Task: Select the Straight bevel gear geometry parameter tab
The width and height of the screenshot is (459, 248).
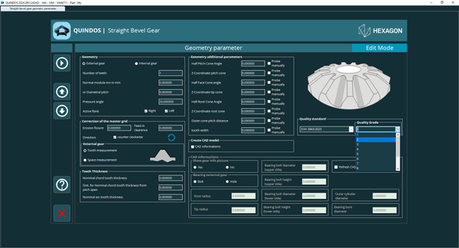Action: coord(33,8)
